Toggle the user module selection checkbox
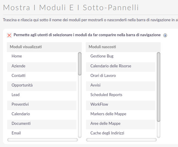The width and height of the screenshot is (178, 147). pyautogui.click(x=9, y=35)
